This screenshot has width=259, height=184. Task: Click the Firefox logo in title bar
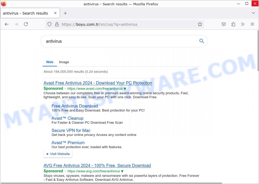tap(4, 3)
